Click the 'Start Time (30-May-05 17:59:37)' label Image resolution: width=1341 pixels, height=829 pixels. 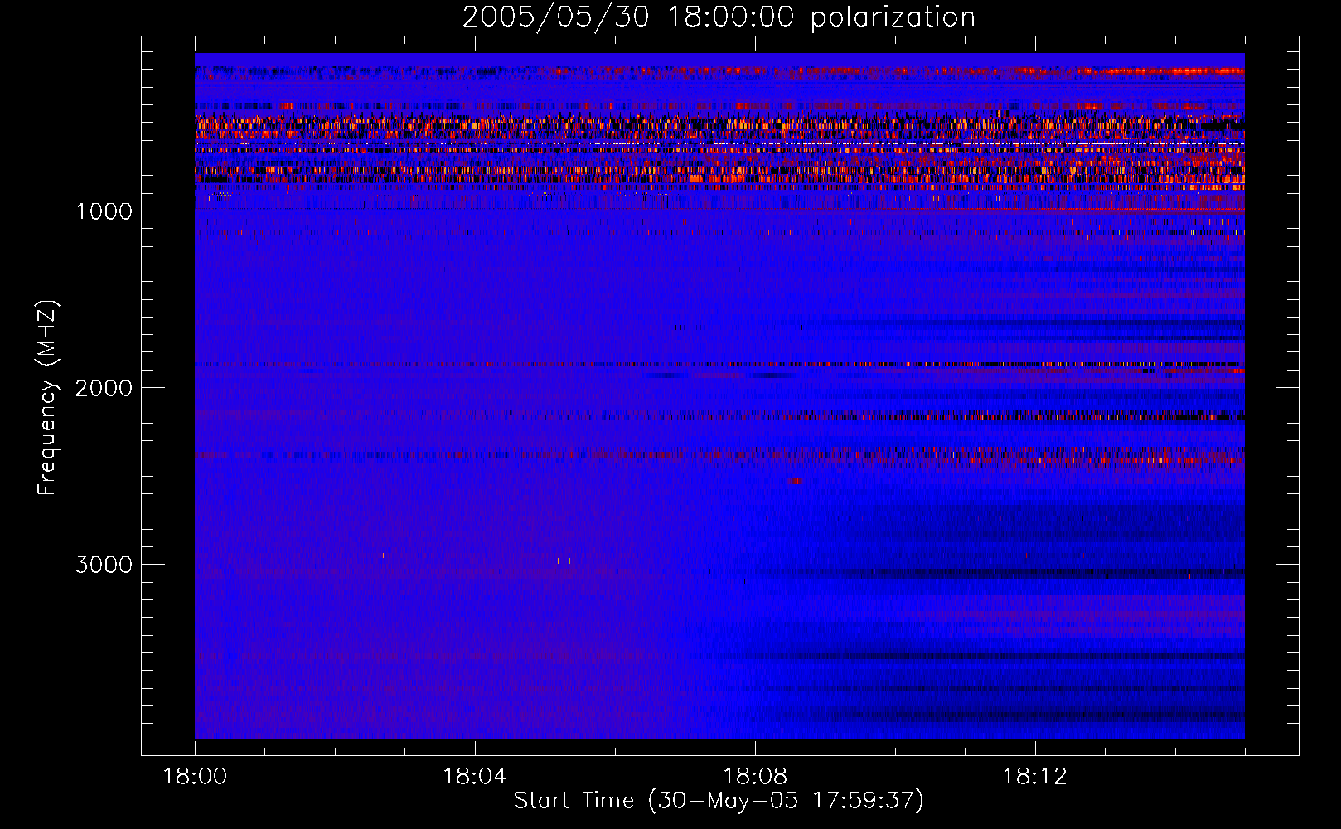click(x=719, y=801)
